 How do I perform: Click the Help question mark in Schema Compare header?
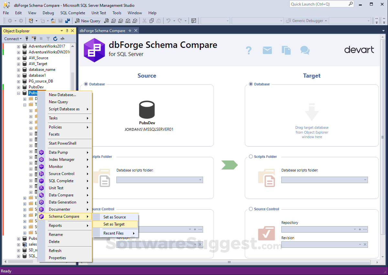pos(249,50)
